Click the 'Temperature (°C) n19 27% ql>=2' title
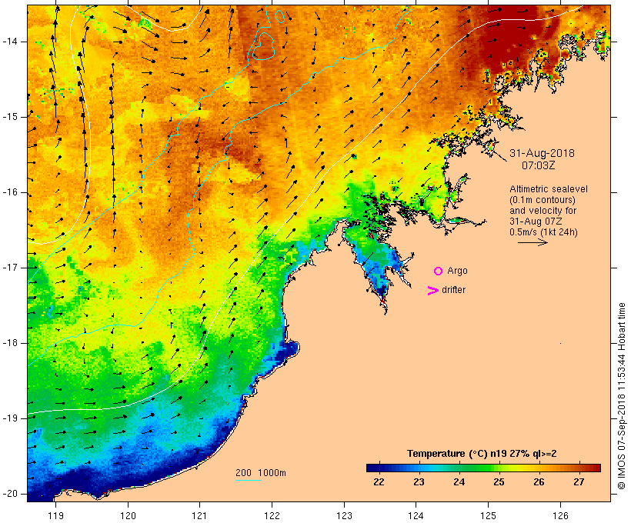 click(482, 454)
